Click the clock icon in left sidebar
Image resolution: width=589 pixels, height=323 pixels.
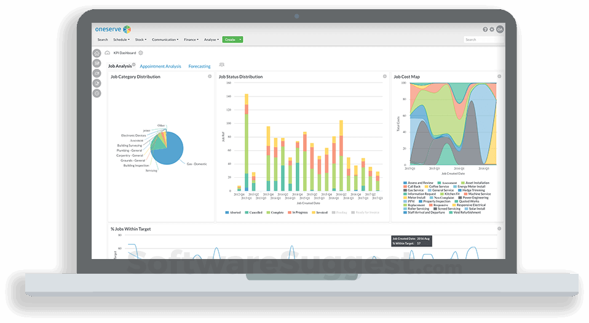click(97, 94)
